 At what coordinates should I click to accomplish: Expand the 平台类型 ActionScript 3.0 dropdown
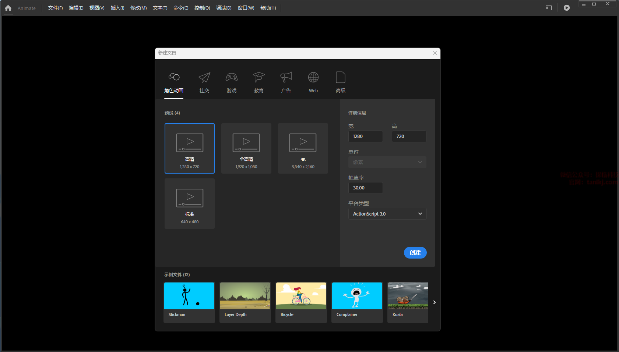[x=387, y=214]
